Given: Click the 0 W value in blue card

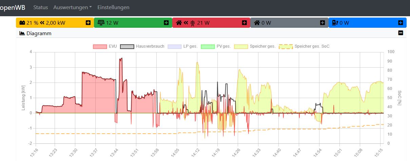Looking at the screenshot, I should pos(344,23).
